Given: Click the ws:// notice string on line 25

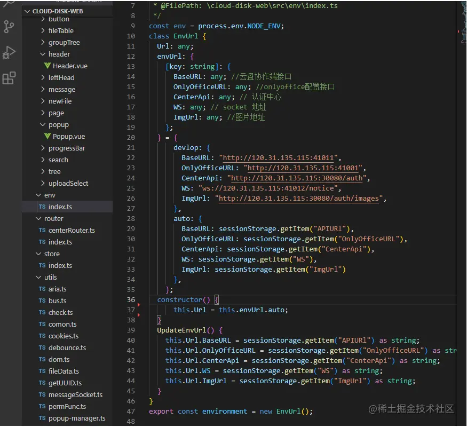Looking at the screenshot, I should click(x=268, y=188).
